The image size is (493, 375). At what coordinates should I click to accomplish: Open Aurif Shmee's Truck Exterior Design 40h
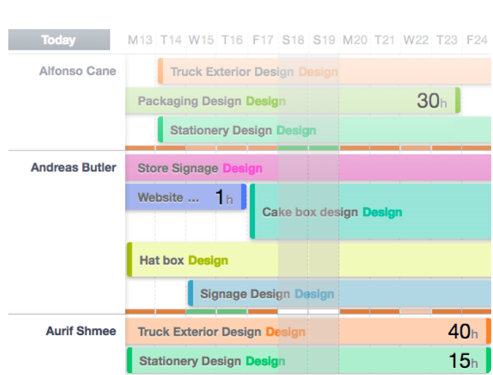308,331
